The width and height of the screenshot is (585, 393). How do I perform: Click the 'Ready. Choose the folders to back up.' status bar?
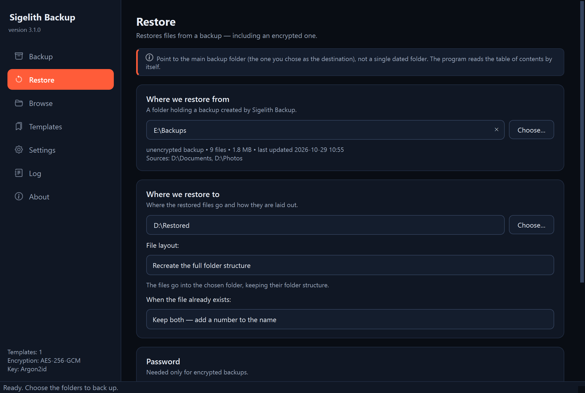pyautogui.click(x=61, y=388)
